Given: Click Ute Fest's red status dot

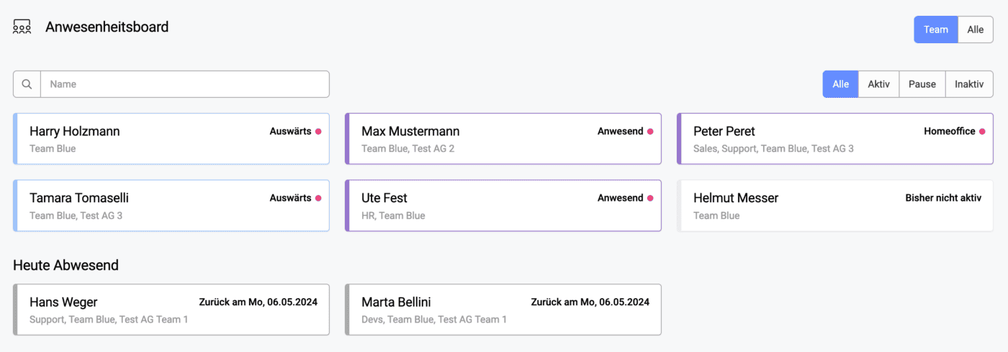Looking at the screenshot, I should click(x=650, y=198).
